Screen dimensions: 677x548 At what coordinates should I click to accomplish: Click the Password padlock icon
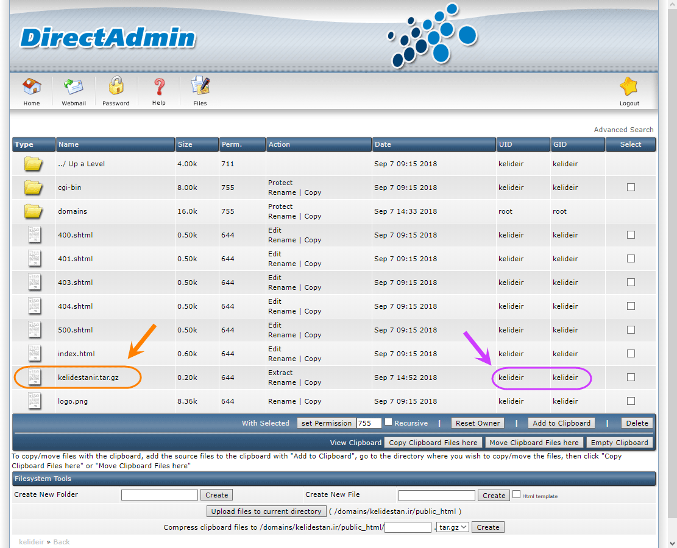[116, 85]
